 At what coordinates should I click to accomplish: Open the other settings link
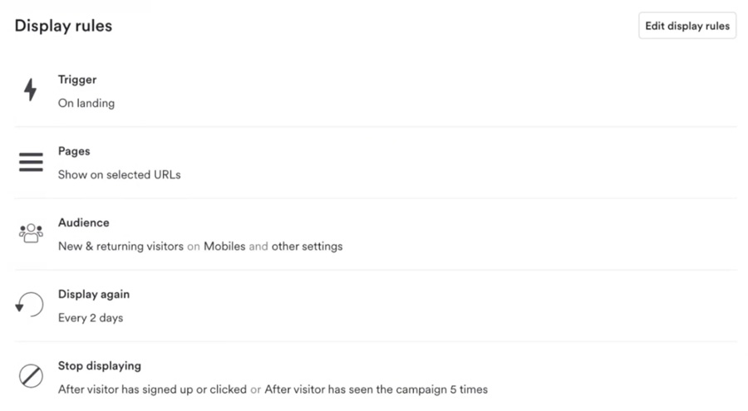coord(308,246)
